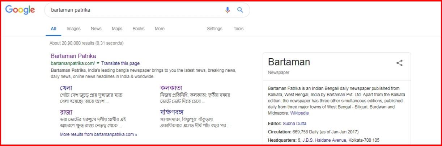Open the Maps tab
The image size is (442, 146).
pos(117,29)
